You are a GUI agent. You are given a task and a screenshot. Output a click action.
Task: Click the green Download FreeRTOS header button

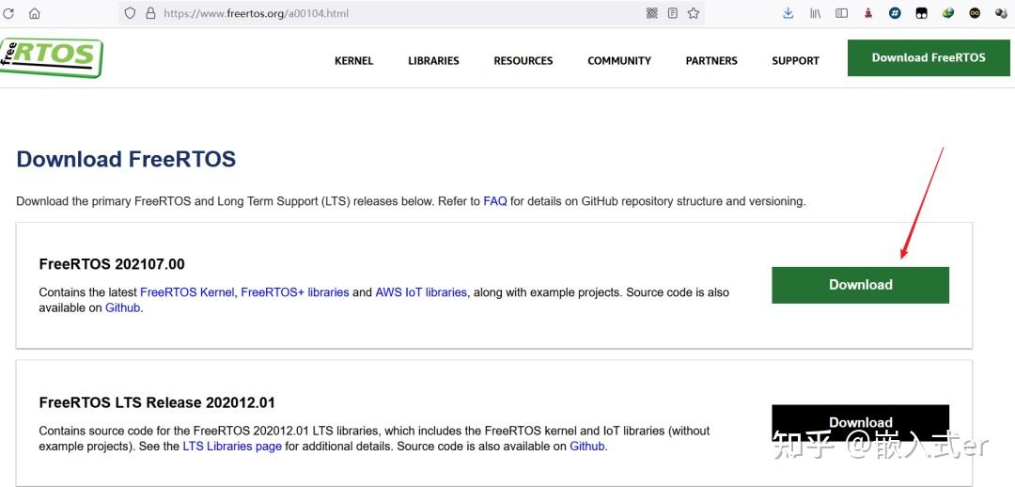[929, 57]
